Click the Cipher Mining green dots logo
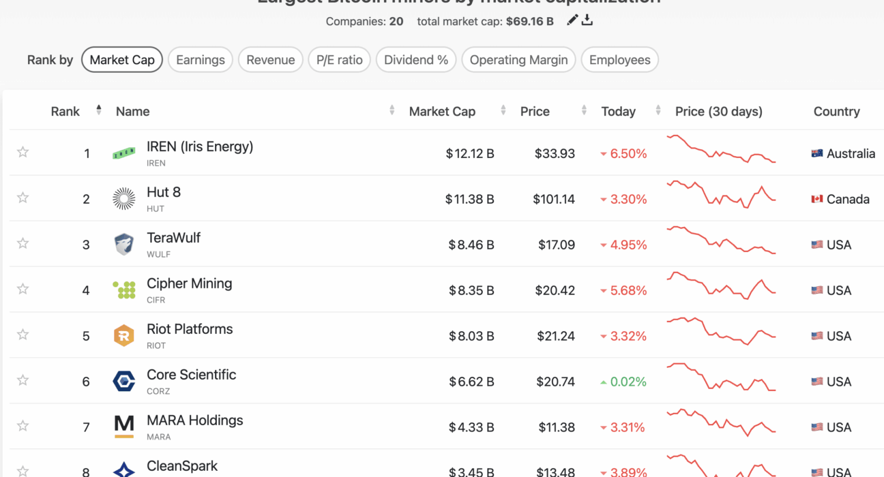 click(x=123, y=290)
